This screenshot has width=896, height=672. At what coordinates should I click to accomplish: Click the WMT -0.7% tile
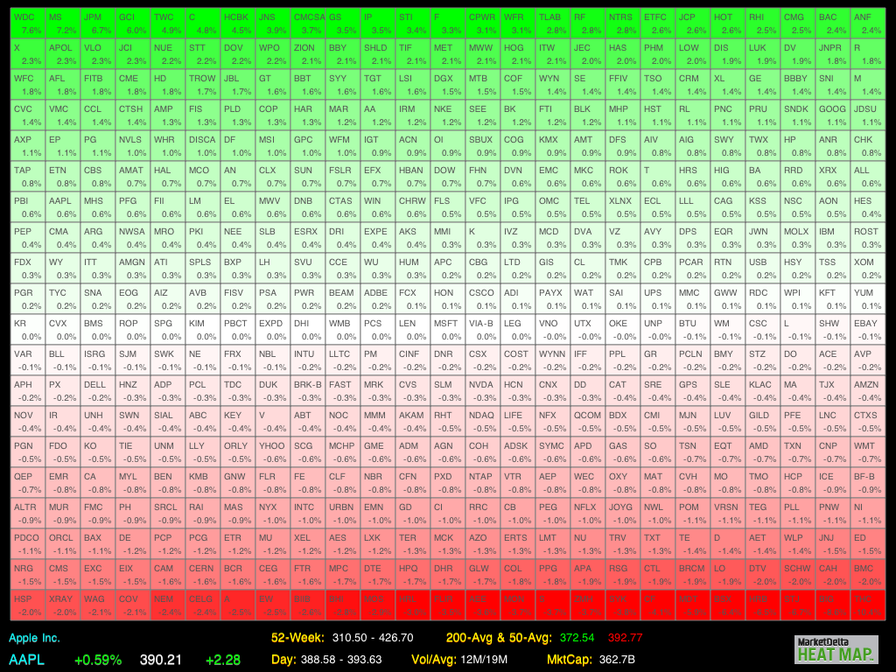867,452
